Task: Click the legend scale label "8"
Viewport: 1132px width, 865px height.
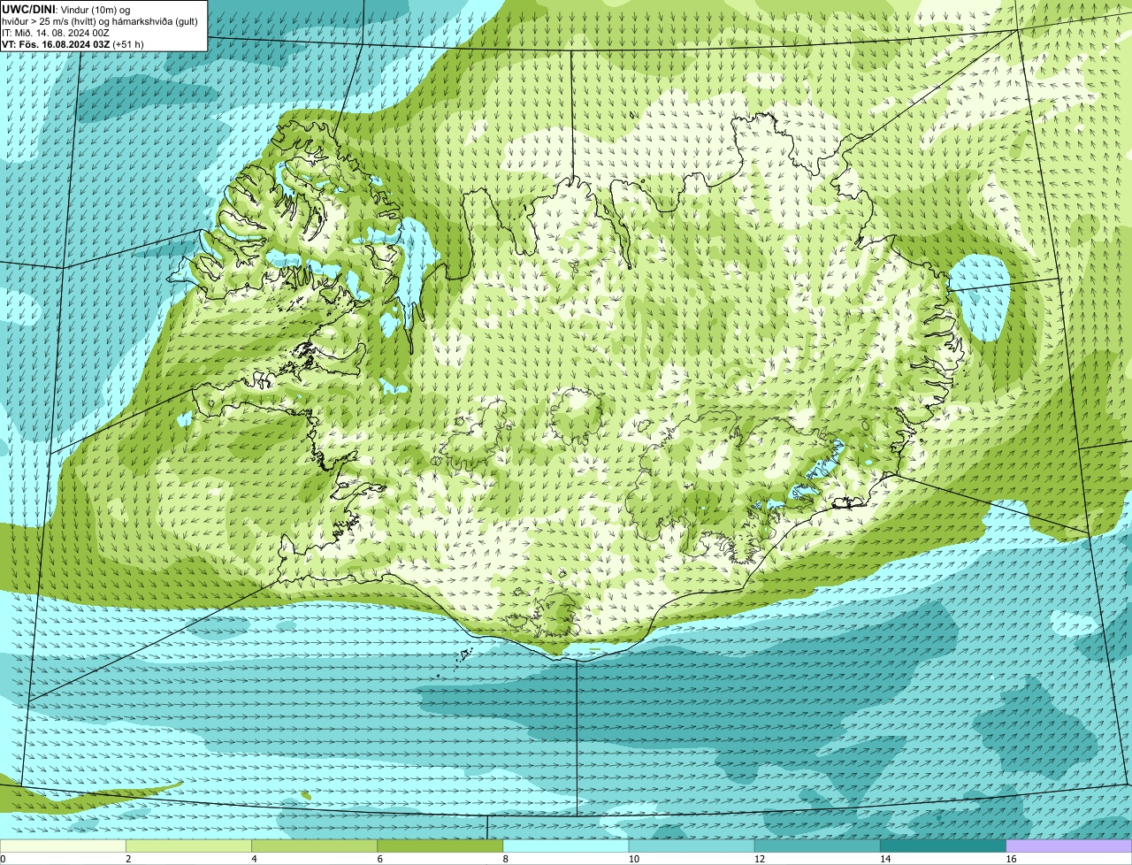Action: click(506, 859)
